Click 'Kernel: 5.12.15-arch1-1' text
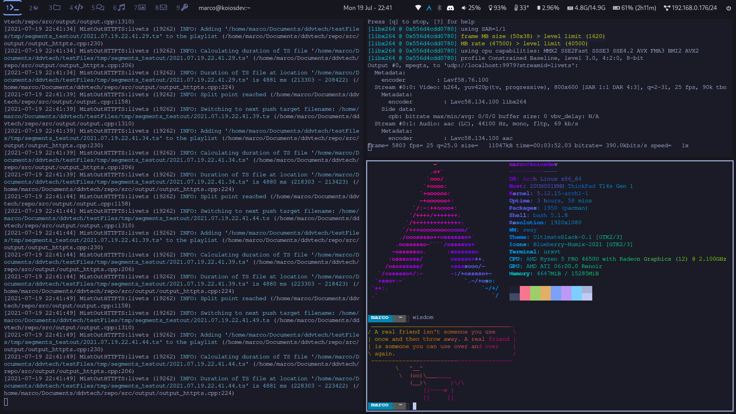Screen dimensions: 736x414 (x=549, y=194)
